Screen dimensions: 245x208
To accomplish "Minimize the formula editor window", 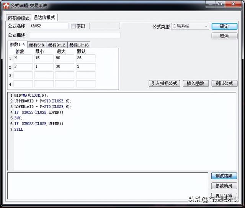I will pos(211,4).
